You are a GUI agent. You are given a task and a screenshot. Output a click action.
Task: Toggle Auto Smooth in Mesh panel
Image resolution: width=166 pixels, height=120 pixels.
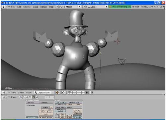60,103
